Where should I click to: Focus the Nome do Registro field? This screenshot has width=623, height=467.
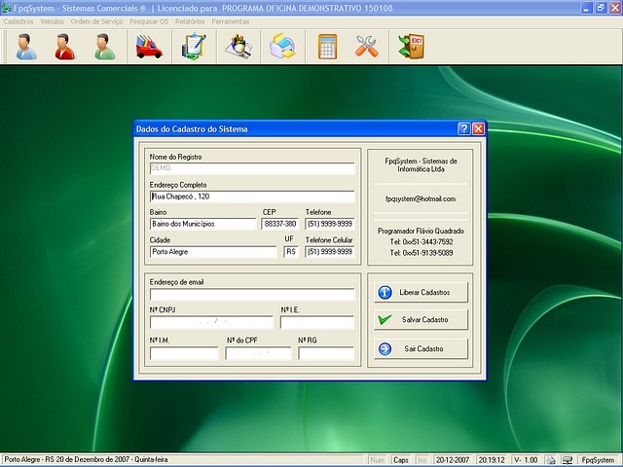click(252, 168)
